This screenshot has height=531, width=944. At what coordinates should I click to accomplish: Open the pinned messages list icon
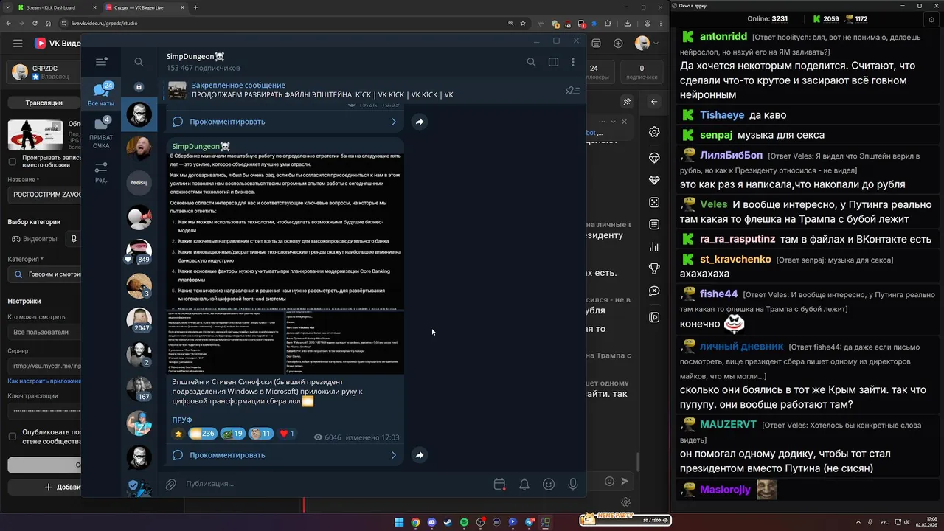tap(572, 91)
